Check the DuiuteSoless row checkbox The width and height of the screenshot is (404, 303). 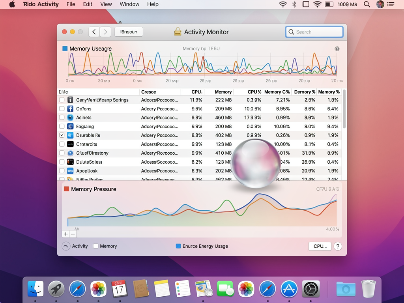pyautogui.click(x=62, y=162)
